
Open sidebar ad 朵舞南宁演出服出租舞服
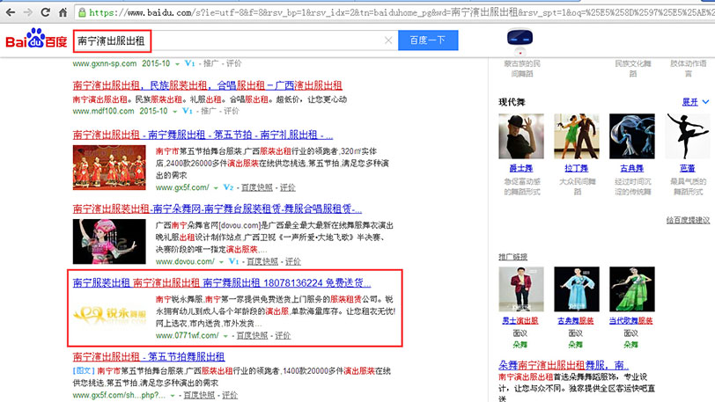(564, 365)
